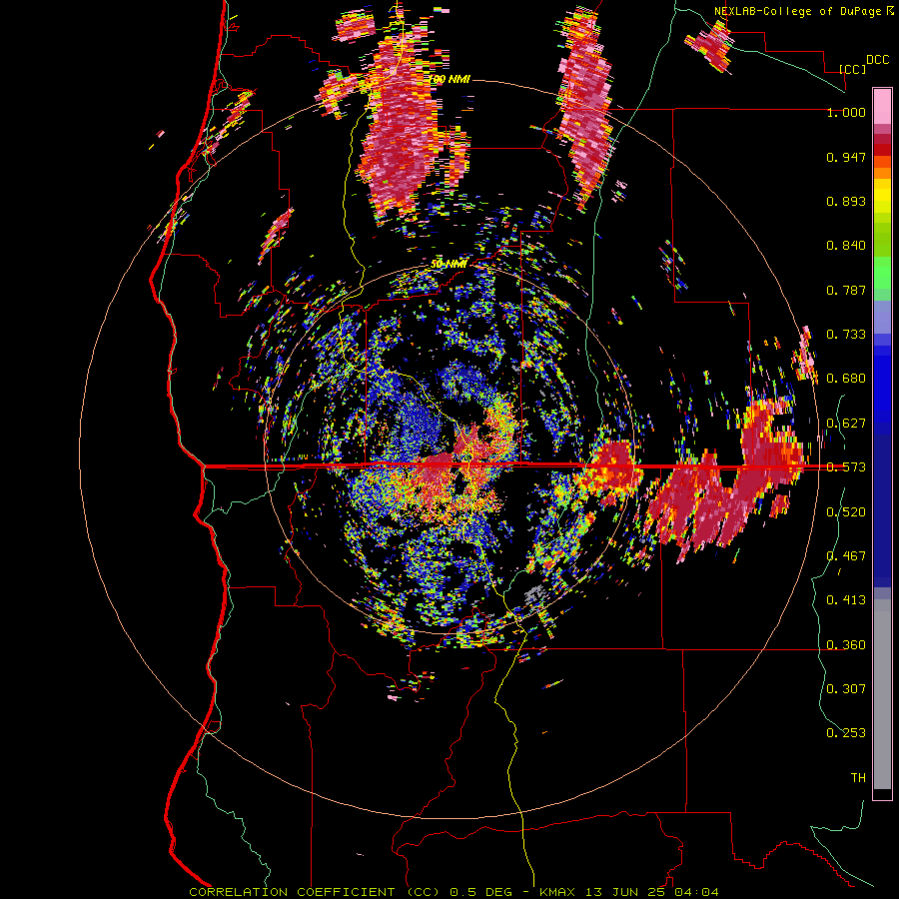Click the 50 NMI range ring label
This screenshot has width=899, height=899.
[x=449, y=264]
